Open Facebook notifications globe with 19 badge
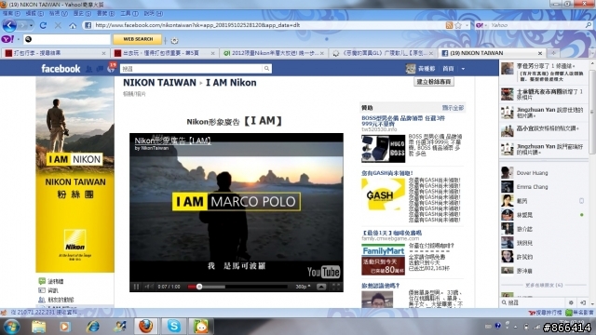 (111, 68)
